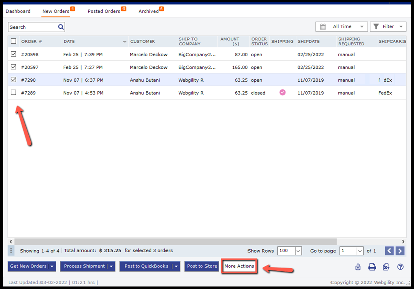Click the lock icon in bottom toolbar

(x=358, y=267)
